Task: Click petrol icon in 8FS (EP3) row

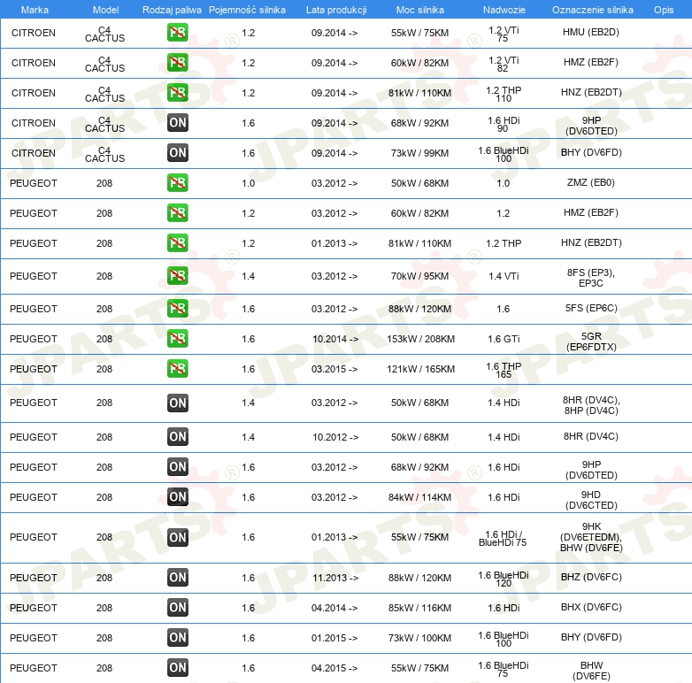Action: [177, 276]
